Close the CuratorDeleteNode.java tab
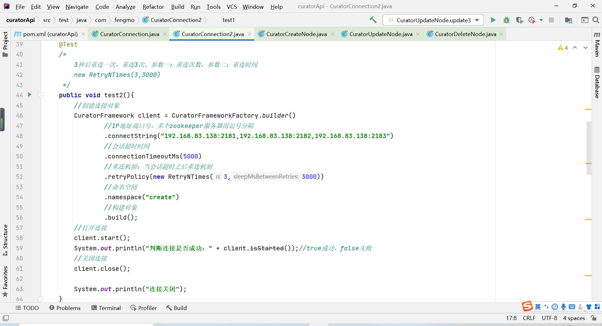Viewport: 602px width, 326px height. (501, 34)
